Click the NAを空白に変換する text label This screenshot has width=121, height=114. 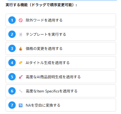tap(43, 105)
